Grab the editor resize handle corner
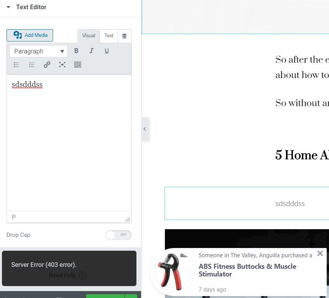 (128, 219)
